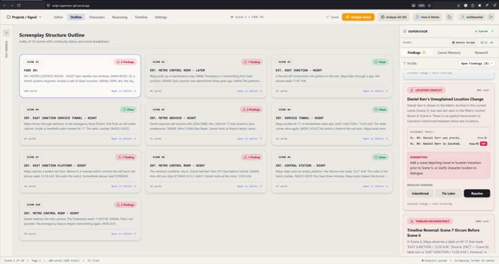Click the sign-out arrow icon
499x264 pixels.
(x=491, y=17)
